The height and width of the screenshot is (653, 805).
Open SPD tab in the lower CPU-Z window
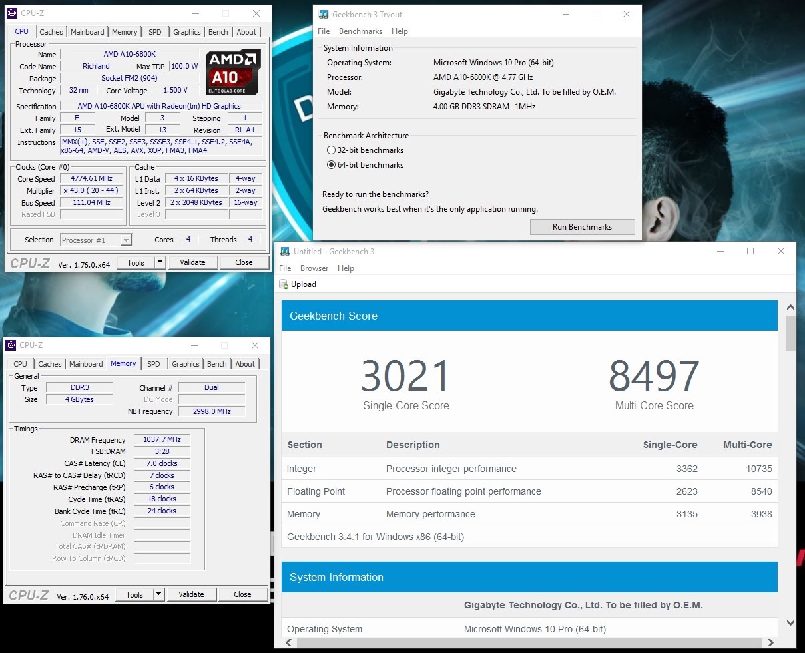[x=154, y=364]
